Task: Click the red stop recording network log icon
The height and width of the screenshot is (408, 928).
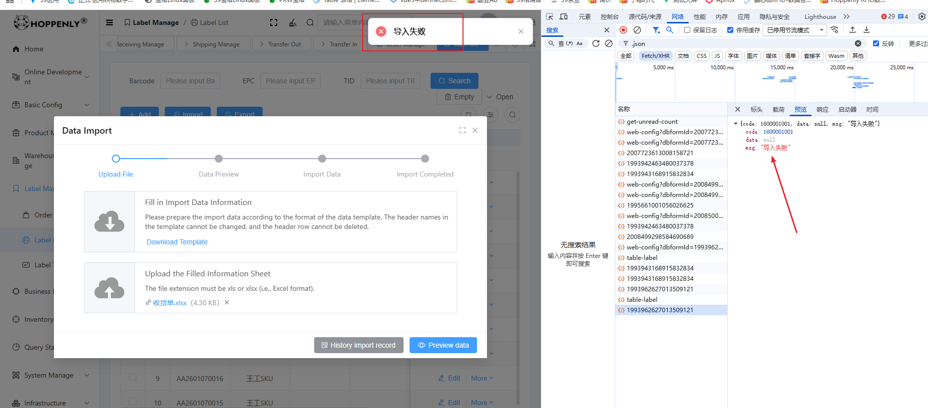Action: pyautogui.click(x=623, y=30)
